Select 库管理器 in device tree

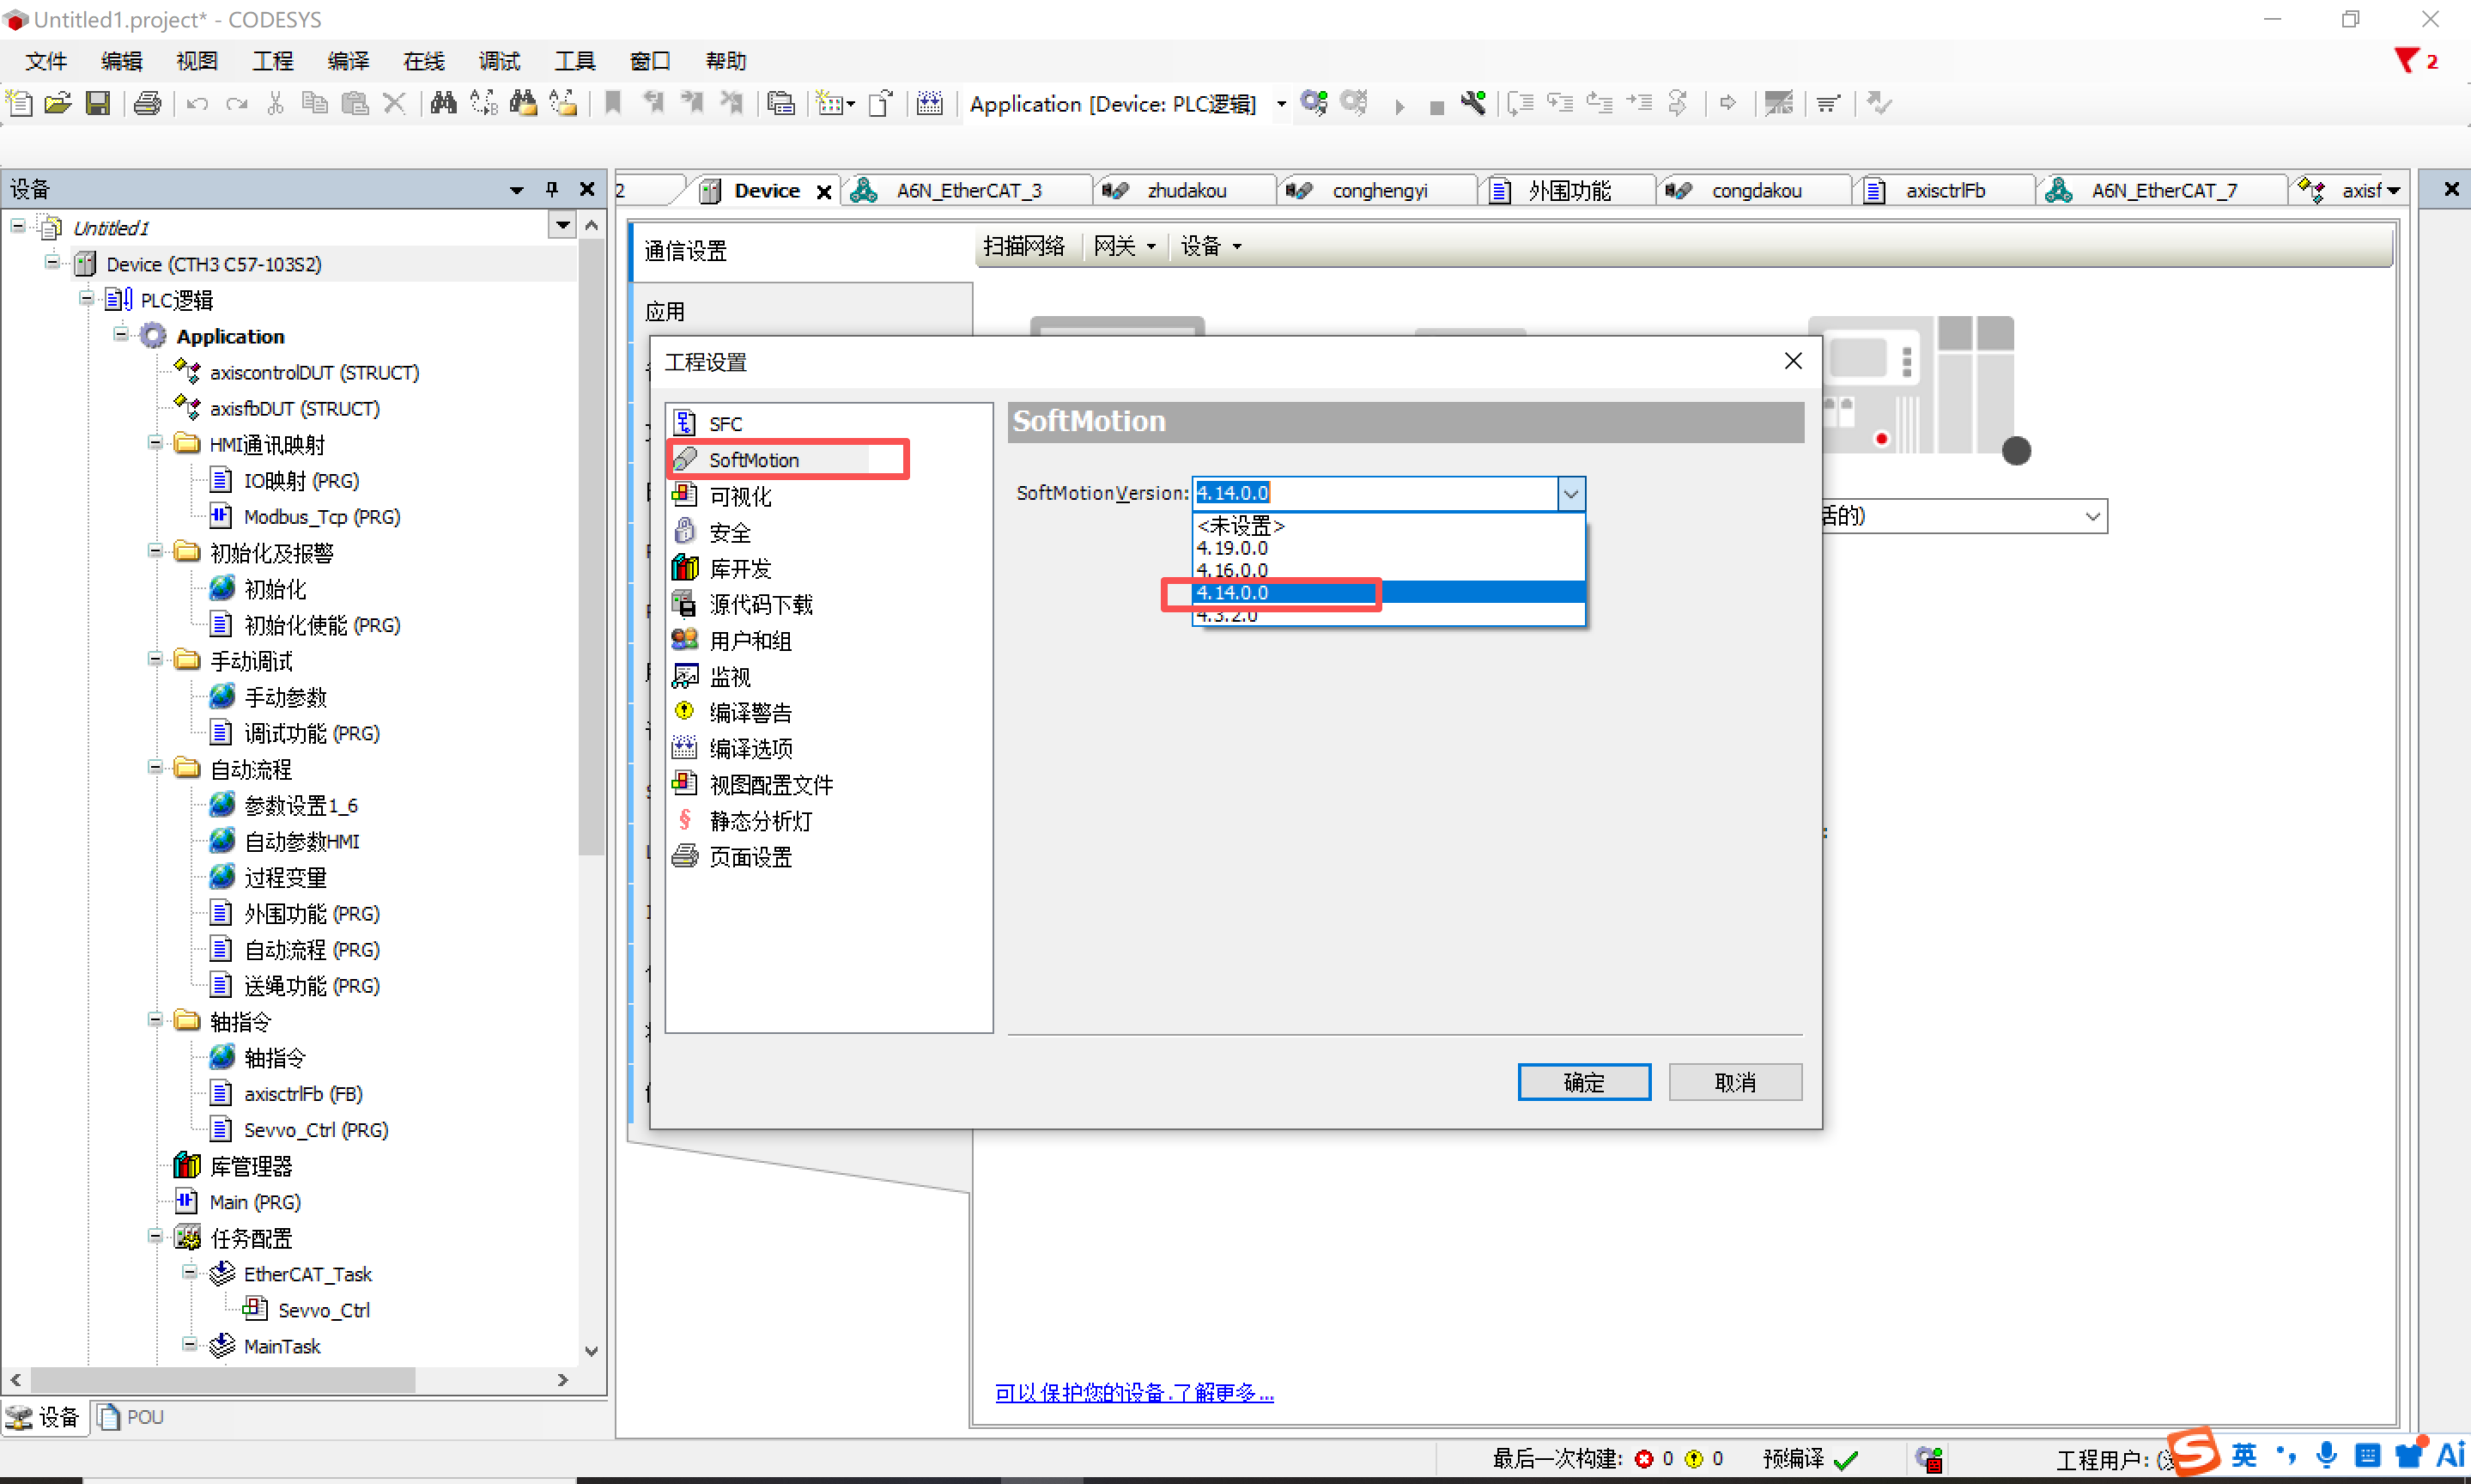click(250, 1166)
